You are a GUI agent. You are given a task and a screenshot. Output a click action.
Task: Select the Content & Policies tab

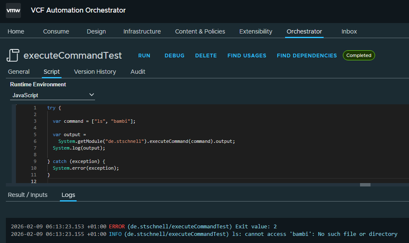(x=200, y=31)
